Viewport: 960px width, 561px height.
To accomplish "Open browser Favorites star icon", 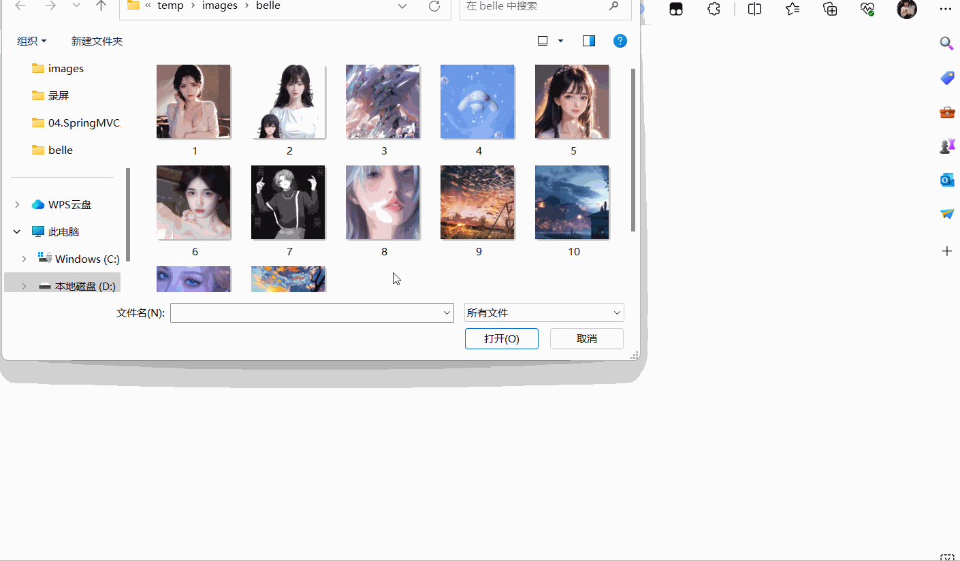I will click(793, 9).
